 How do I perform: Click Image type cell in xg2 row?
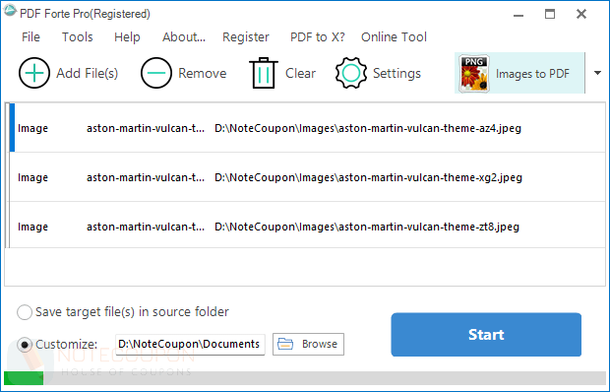[32, 177]
